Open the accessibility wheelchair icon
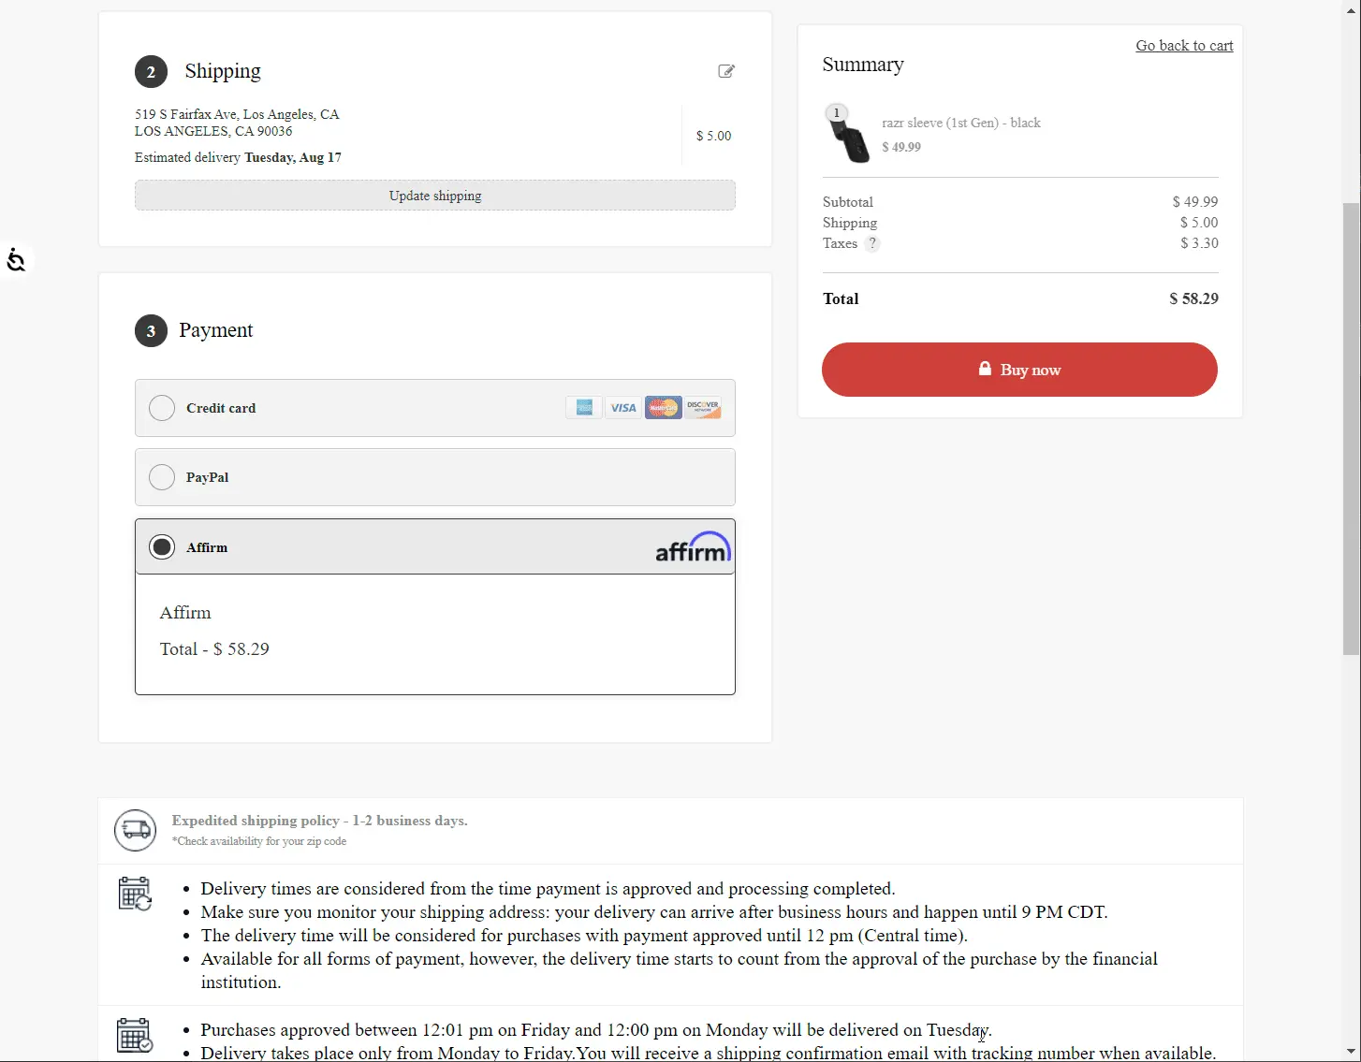Image resolution: width=1361 pixels, height=1062 pixels. pos(16,260)
